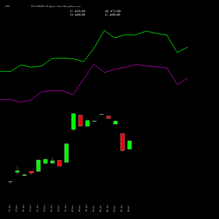Click the green candle above 18 Jun
This screenshot has width=219, height=219.
(39, 166)
